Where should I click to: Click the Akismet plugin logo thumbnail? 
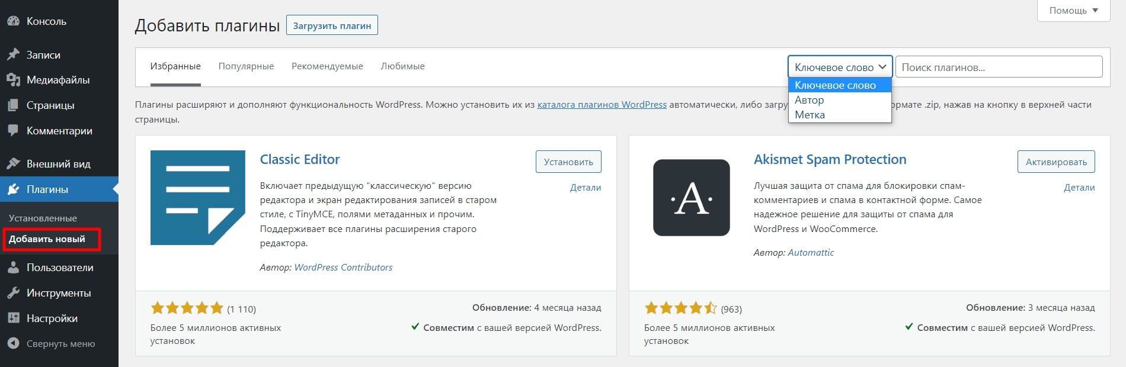click(692, 198)
